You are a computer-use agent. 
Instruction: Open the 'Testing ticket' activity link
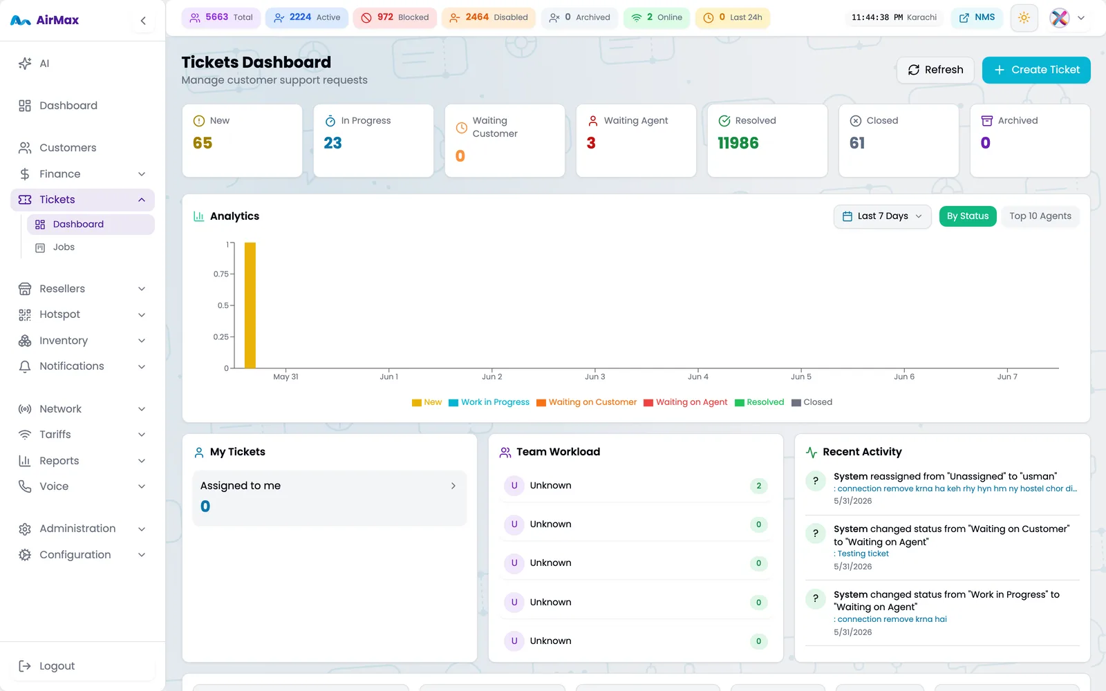(x=863, y=553)
